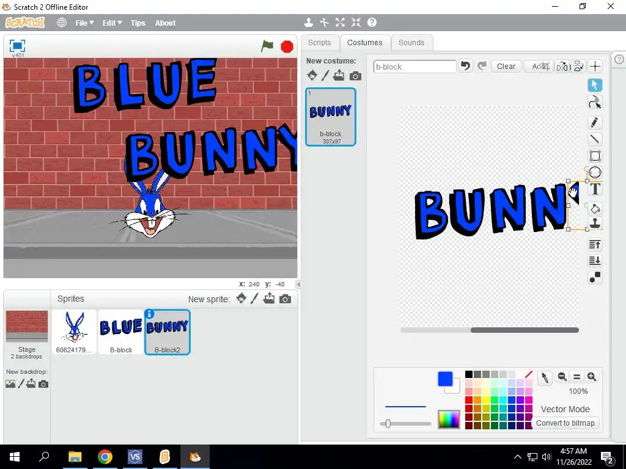Click the Group/Ungroup tool icon
The image size is (626, 469).
tap(595, 277)
